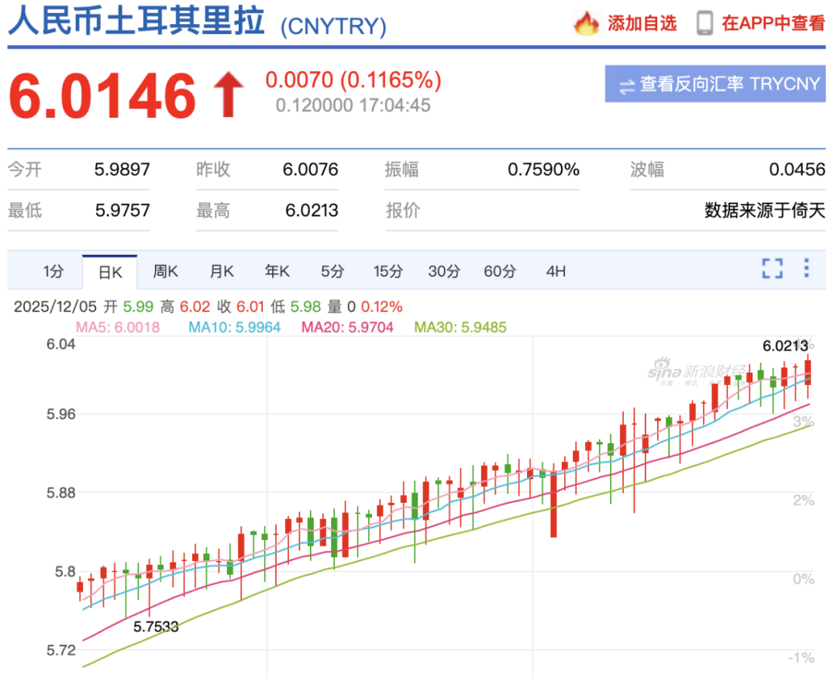Image resolution: width=837 pixels, height=678 pixels.
Task: Click the chart low label 5.7533
Action: pyautogui.click(x=155, y=627)
